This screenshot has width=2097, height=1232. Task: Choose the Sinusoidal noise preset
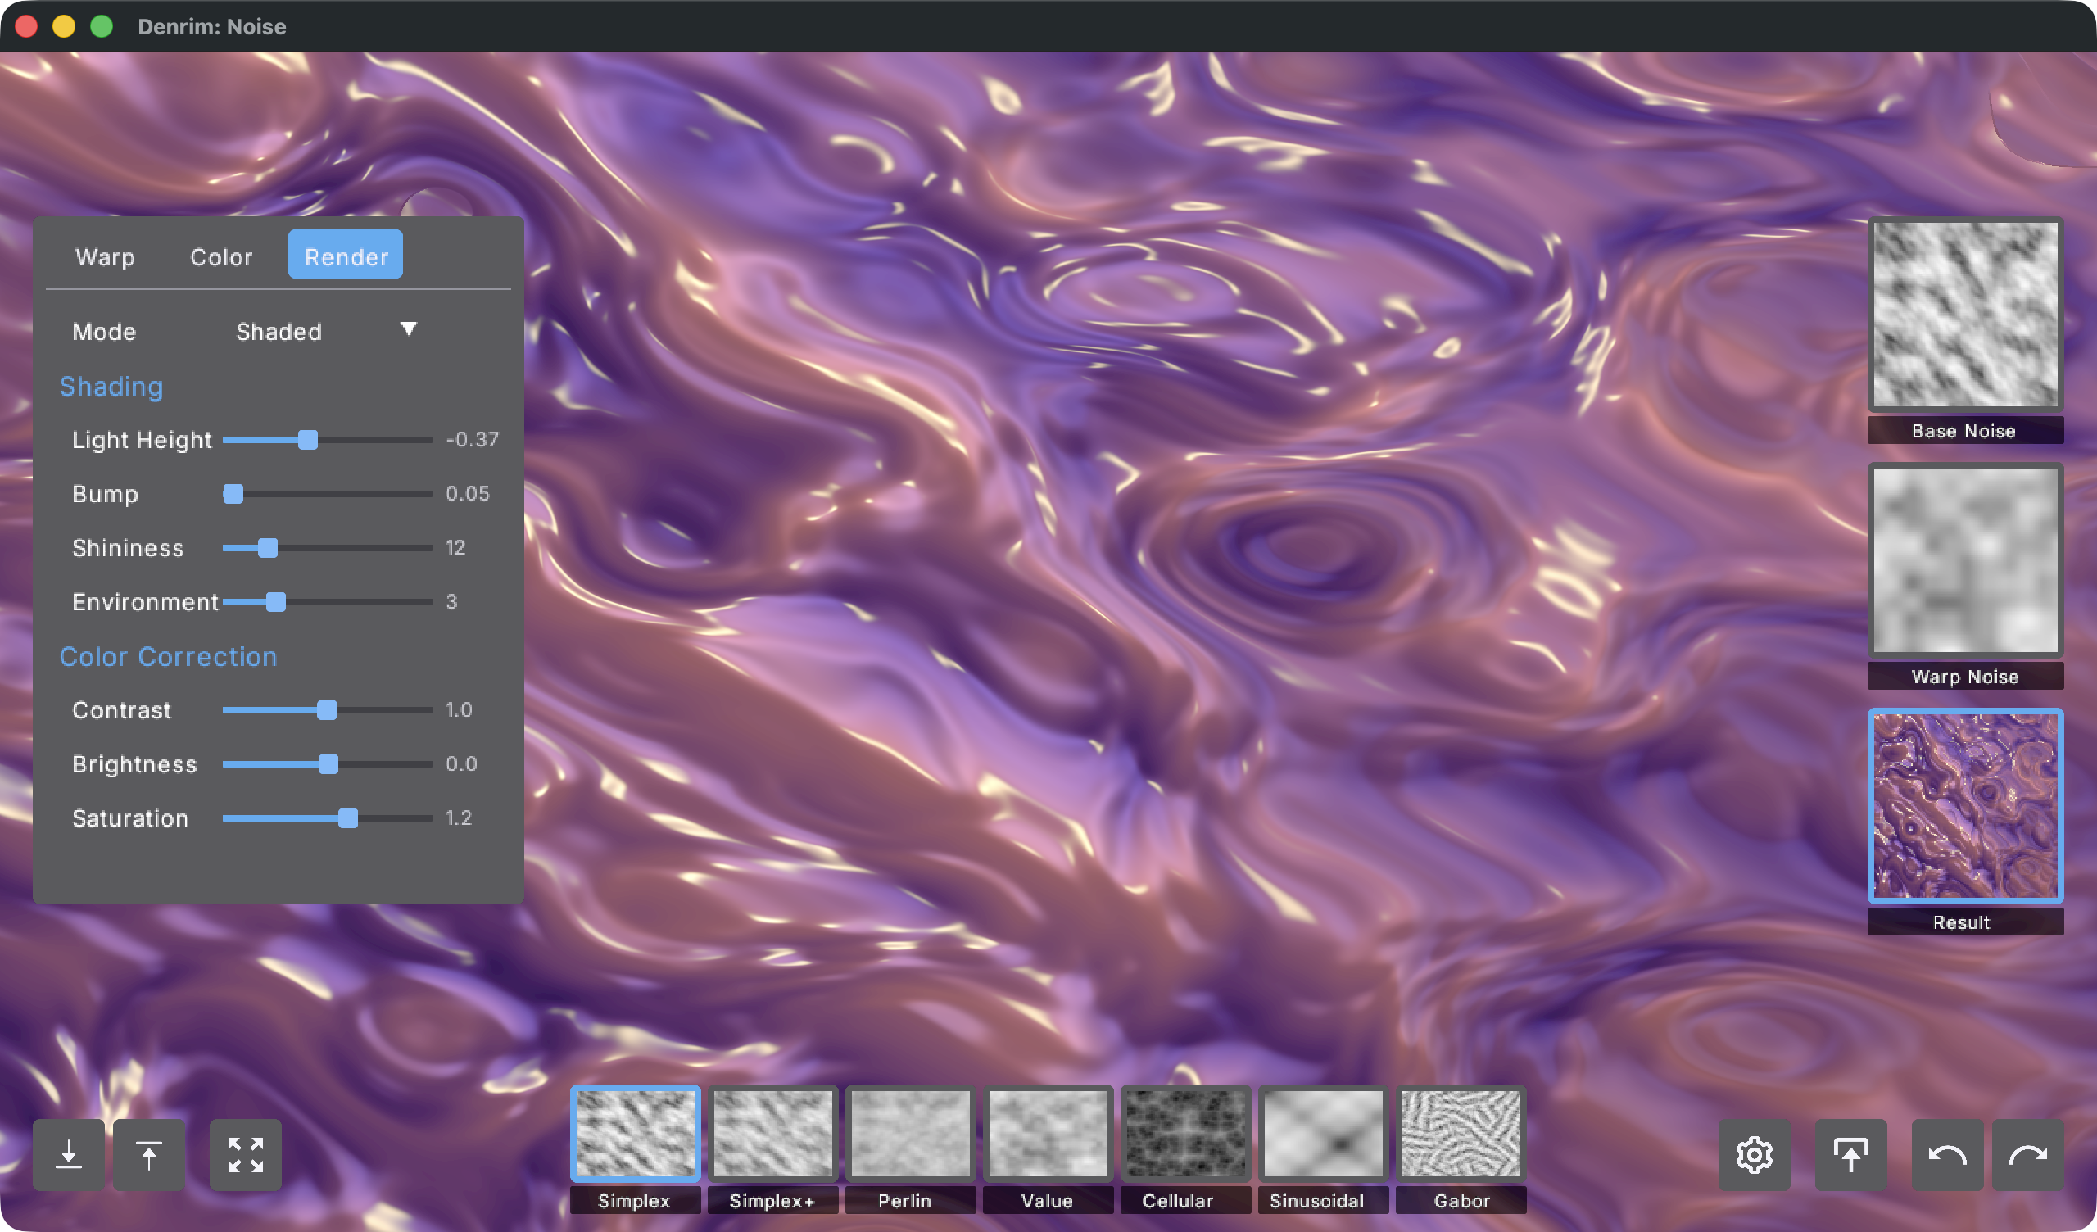click(1322, 1134)
